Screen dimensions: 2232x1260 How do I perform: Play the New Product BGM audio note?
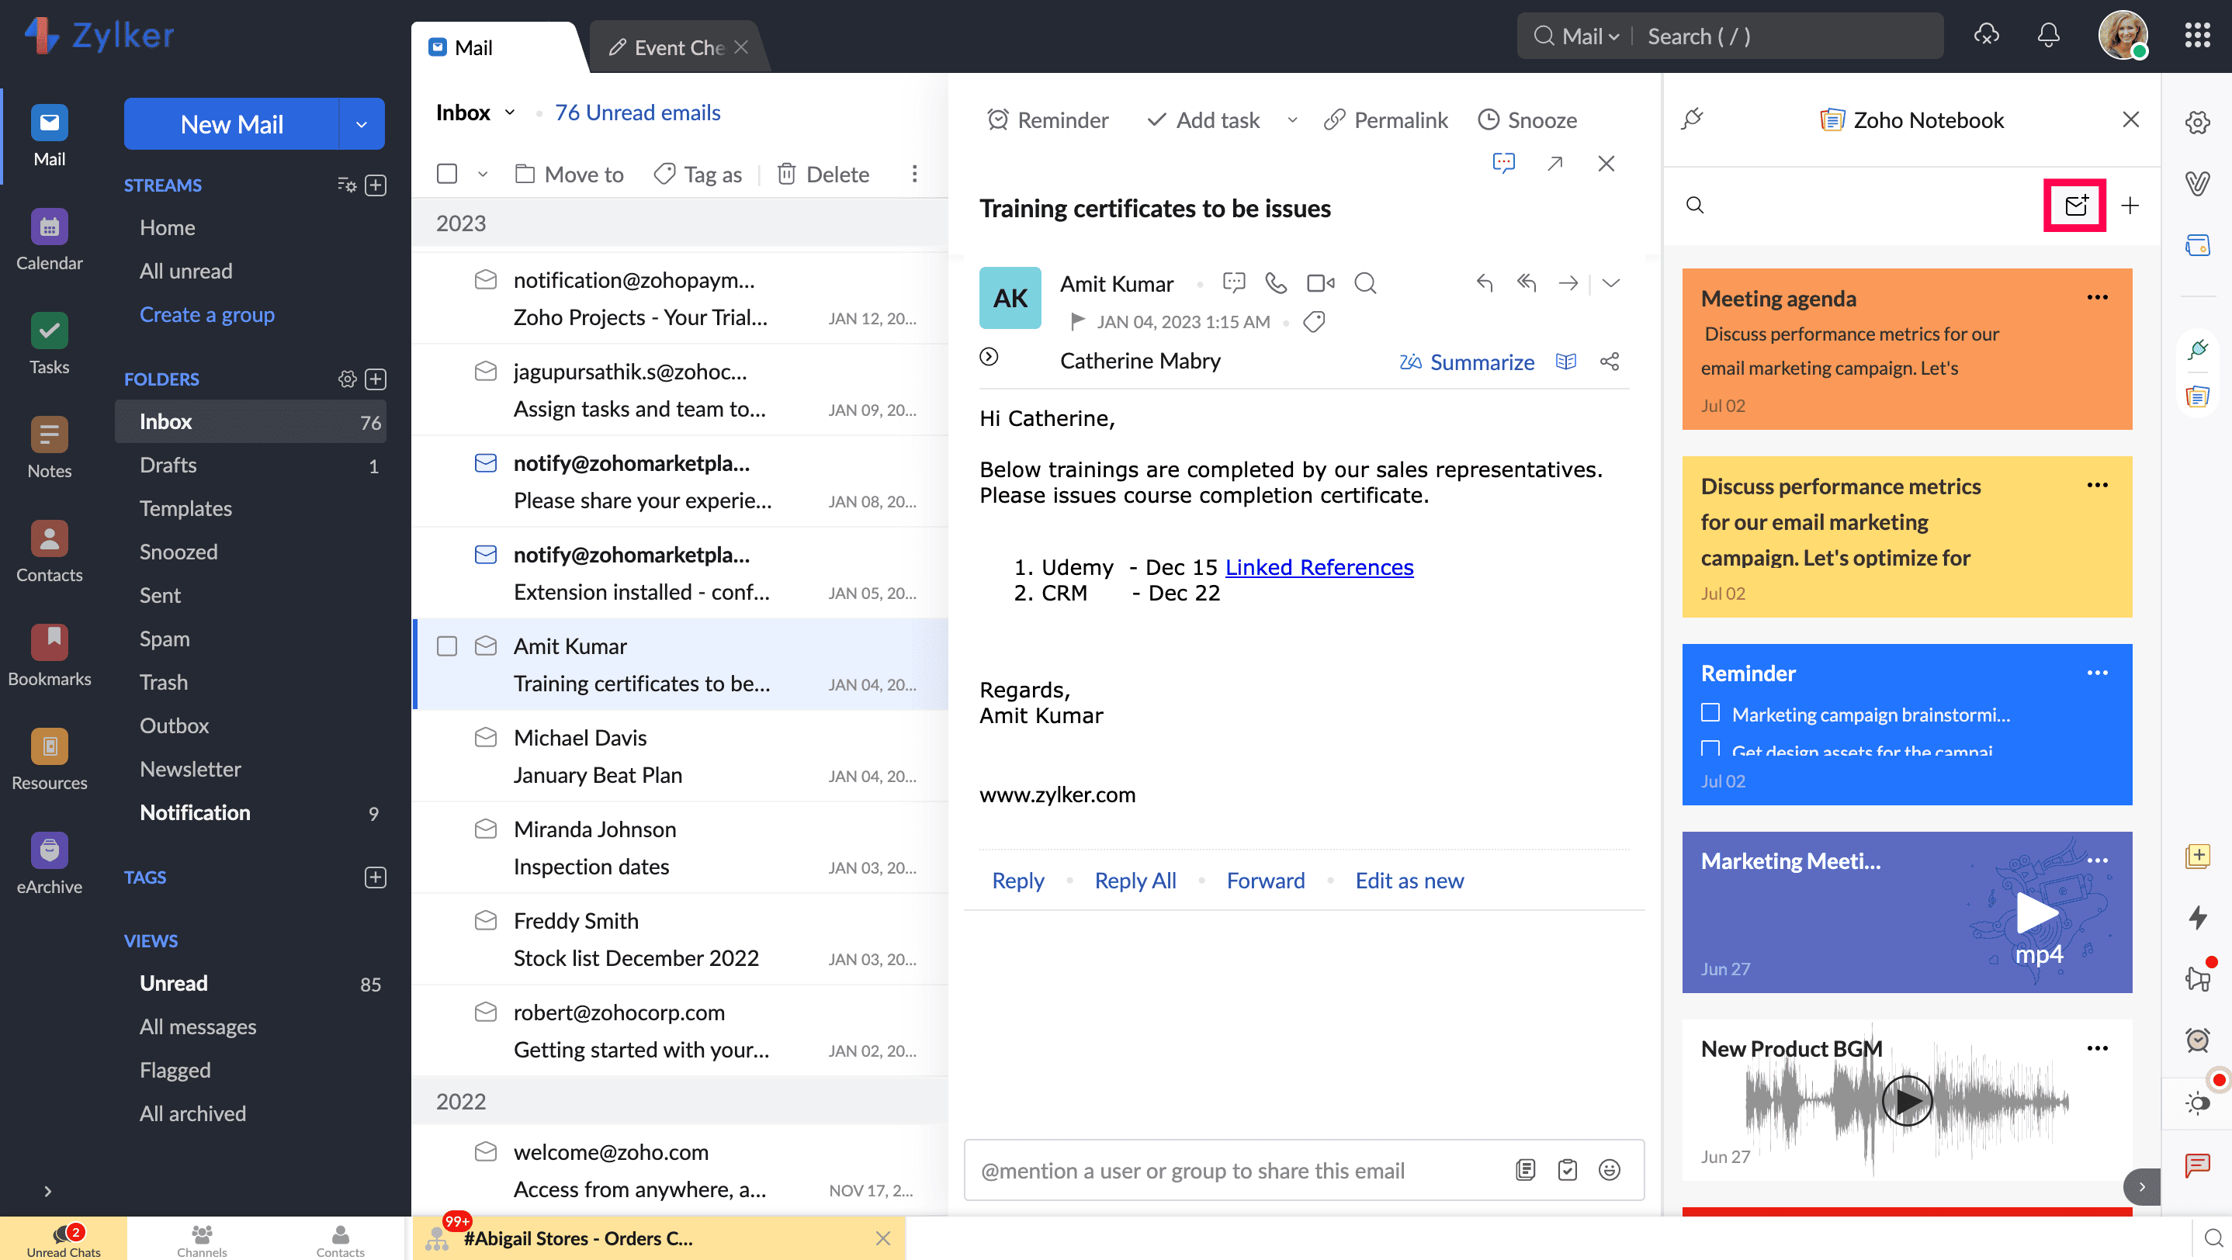click(1906, 1100)
